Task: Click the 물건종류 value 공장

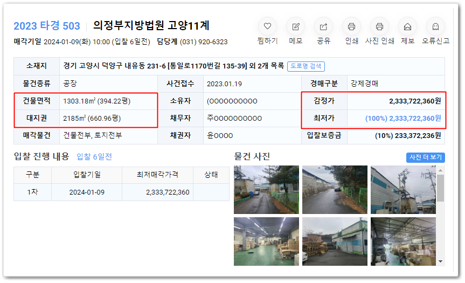Action: pos(70,84)
